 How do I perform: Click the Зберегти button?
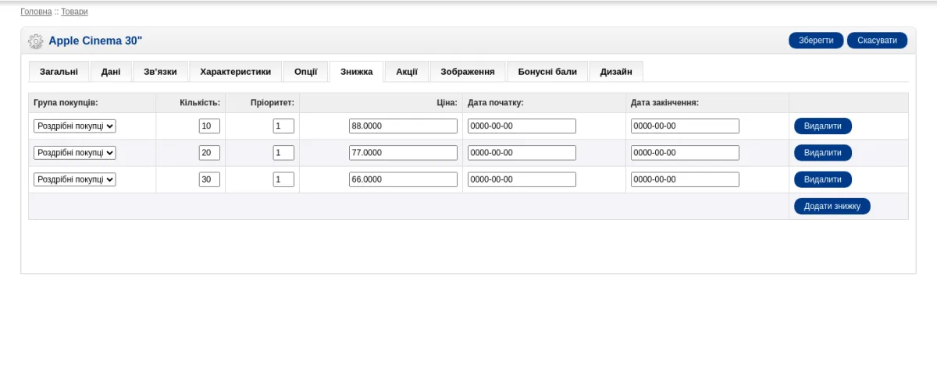816,41
